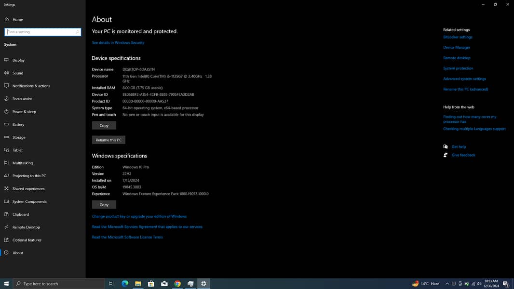
Task: Open the Device Manager link
Action: [457, 48]
